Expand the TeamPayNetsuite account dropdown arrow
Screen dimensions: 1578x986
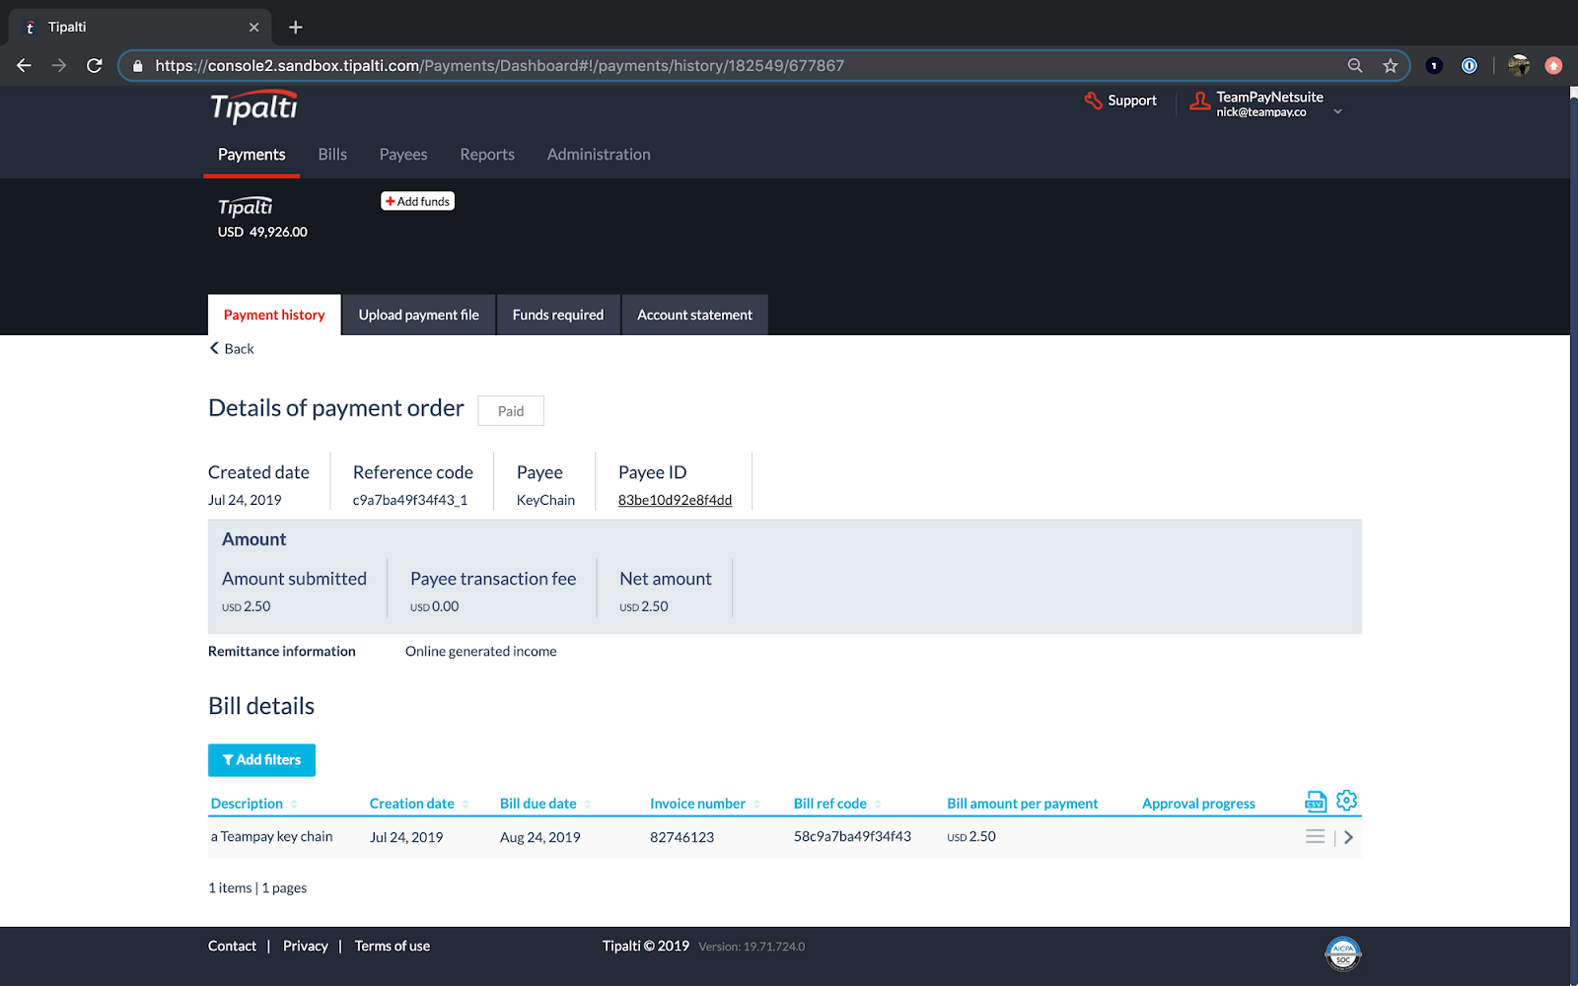[x=1338, y=111]
